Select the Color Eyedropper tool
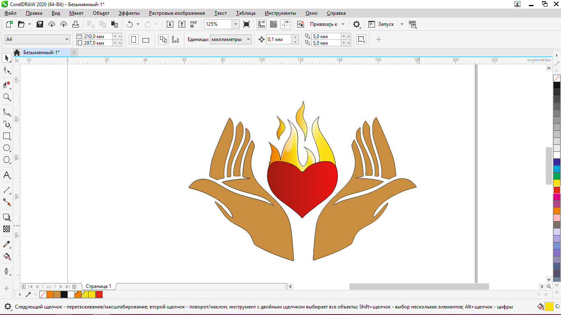This screenshot has height=315, width=561. pos(7,244)
